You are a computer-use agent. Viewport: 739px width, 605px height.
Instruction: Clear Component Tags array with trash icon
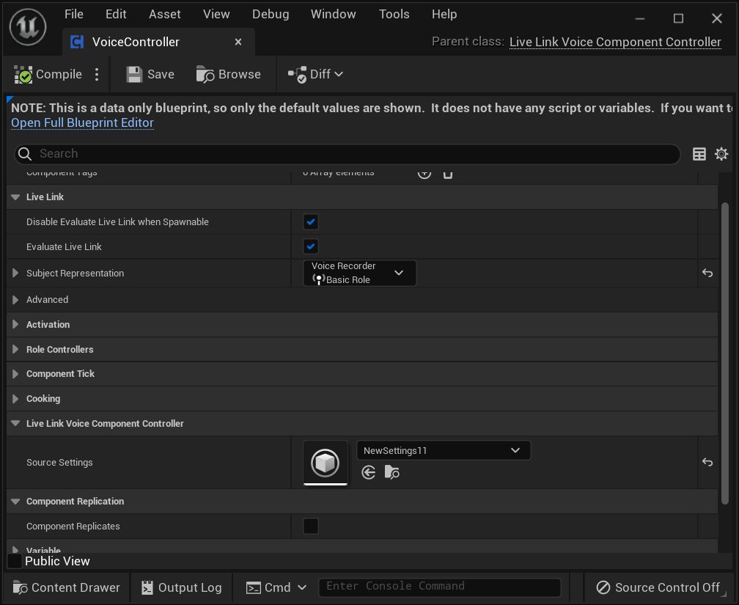coord(447,173)
